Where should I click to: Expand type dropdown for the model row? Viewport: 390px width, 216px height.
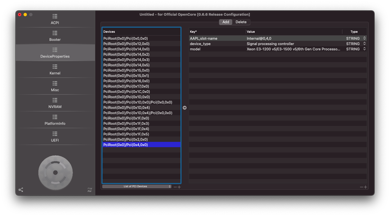click(x=364, y=49)
